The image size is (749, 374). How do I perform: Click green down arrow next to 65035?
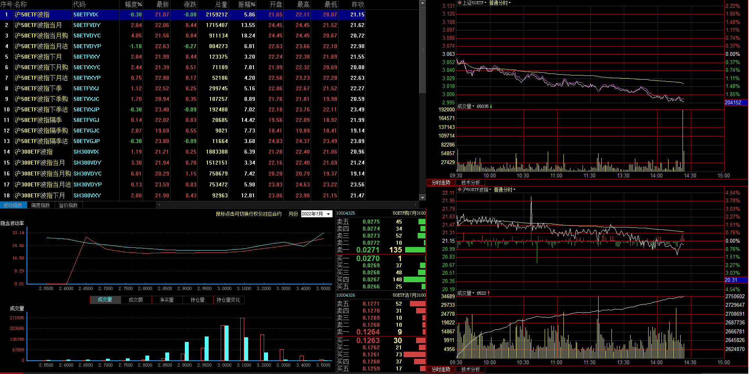(491, 106)
